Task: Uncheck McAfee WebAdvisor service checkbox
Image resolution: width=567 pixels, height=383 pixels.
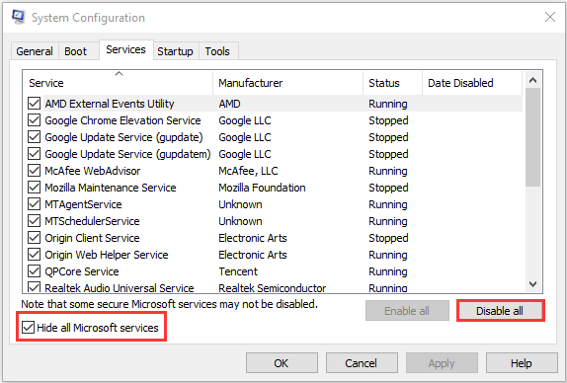Action: click(x=34, y=171)
